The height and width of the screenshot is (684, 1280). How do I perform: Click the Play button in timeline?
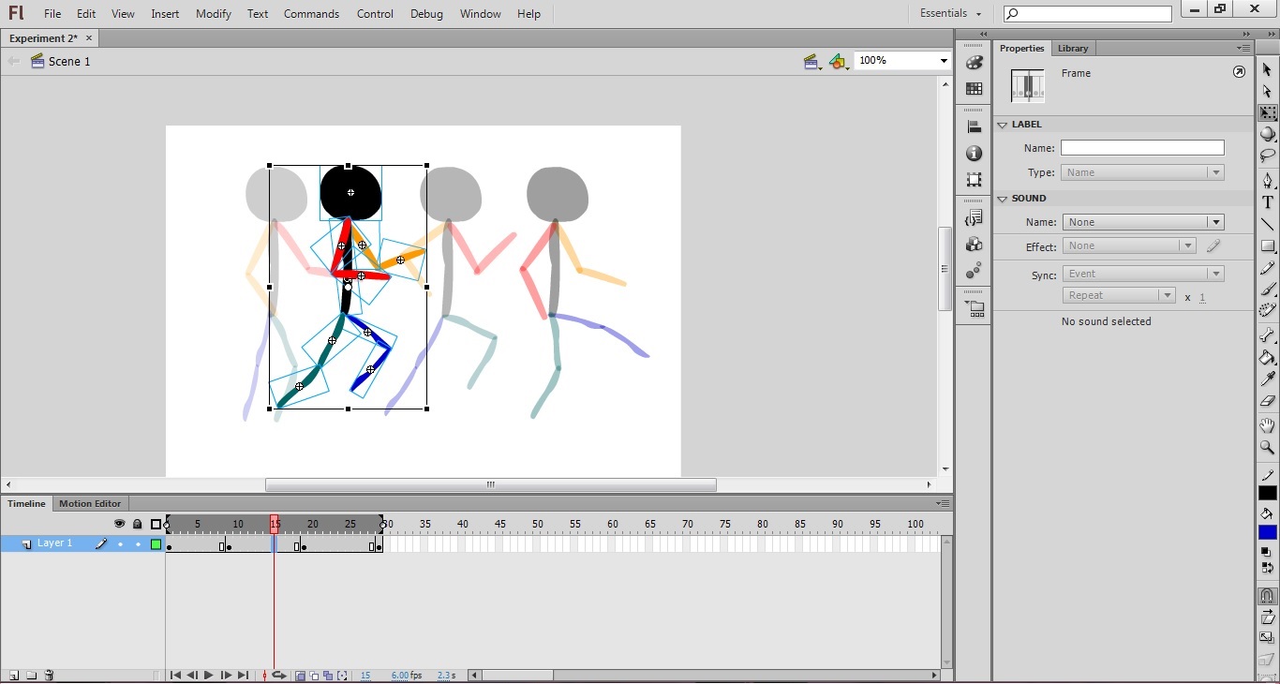209,676
